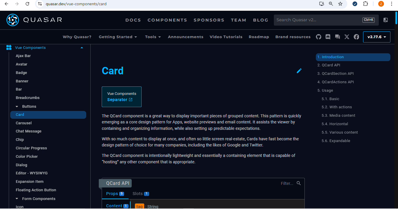
Task: Click the browser address bar URL
Action: tap(76, 4)
